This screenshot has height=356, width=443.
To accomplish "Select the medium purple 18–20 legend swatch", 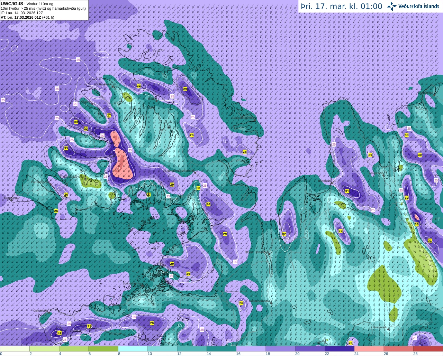I will [281, 349].
